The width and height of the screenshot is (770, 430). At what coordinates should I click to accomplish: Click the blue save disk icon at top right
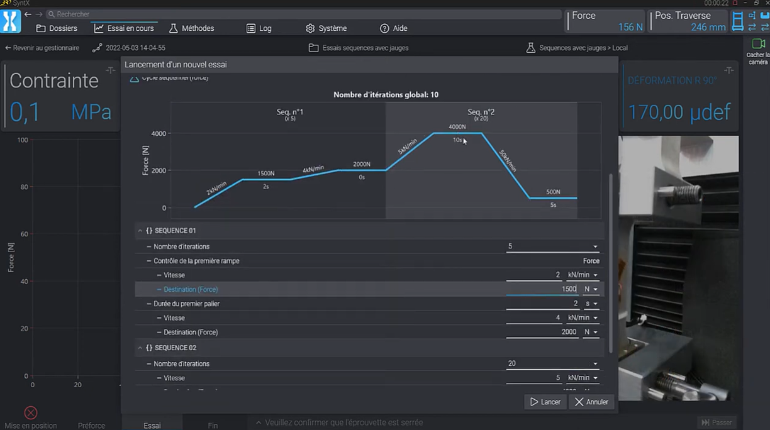pyautogui.click(x=764, y=15)
